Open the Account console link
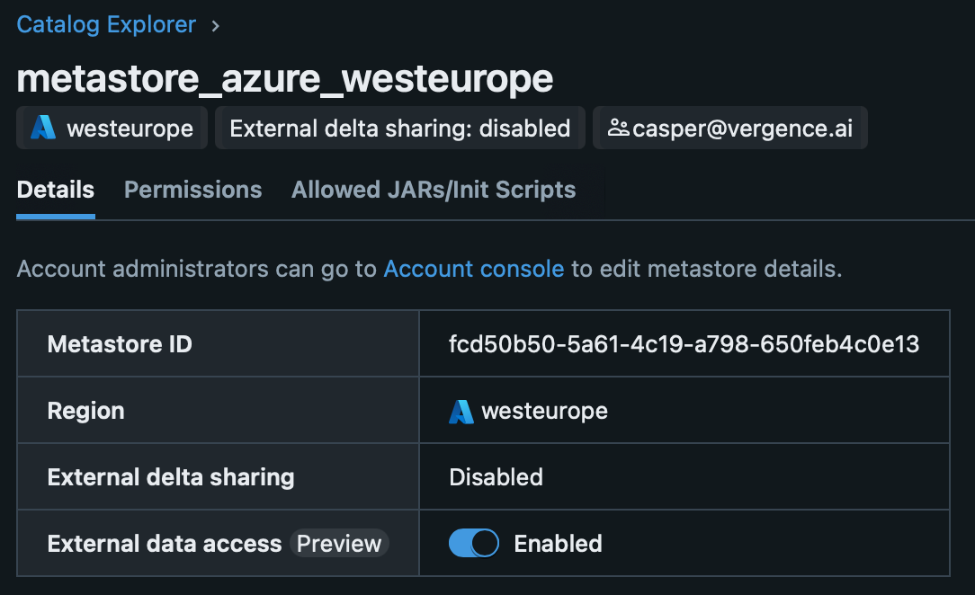Screen dimensions: 975x595 pyautogui.click(x=474, y=269)
